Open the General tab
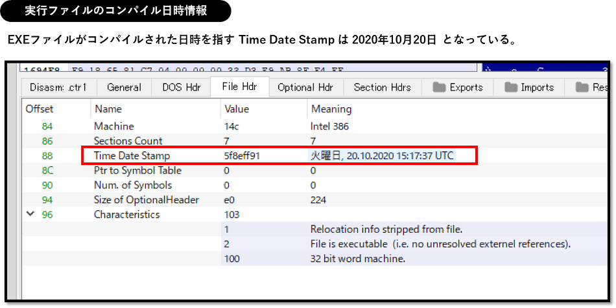Image resolution: width=616 pixels, height=308 pixels. (124, 87)
